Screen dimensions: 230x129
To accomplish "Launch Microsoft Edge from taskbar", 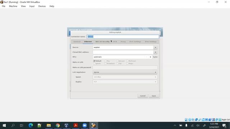I will [31, 125].
